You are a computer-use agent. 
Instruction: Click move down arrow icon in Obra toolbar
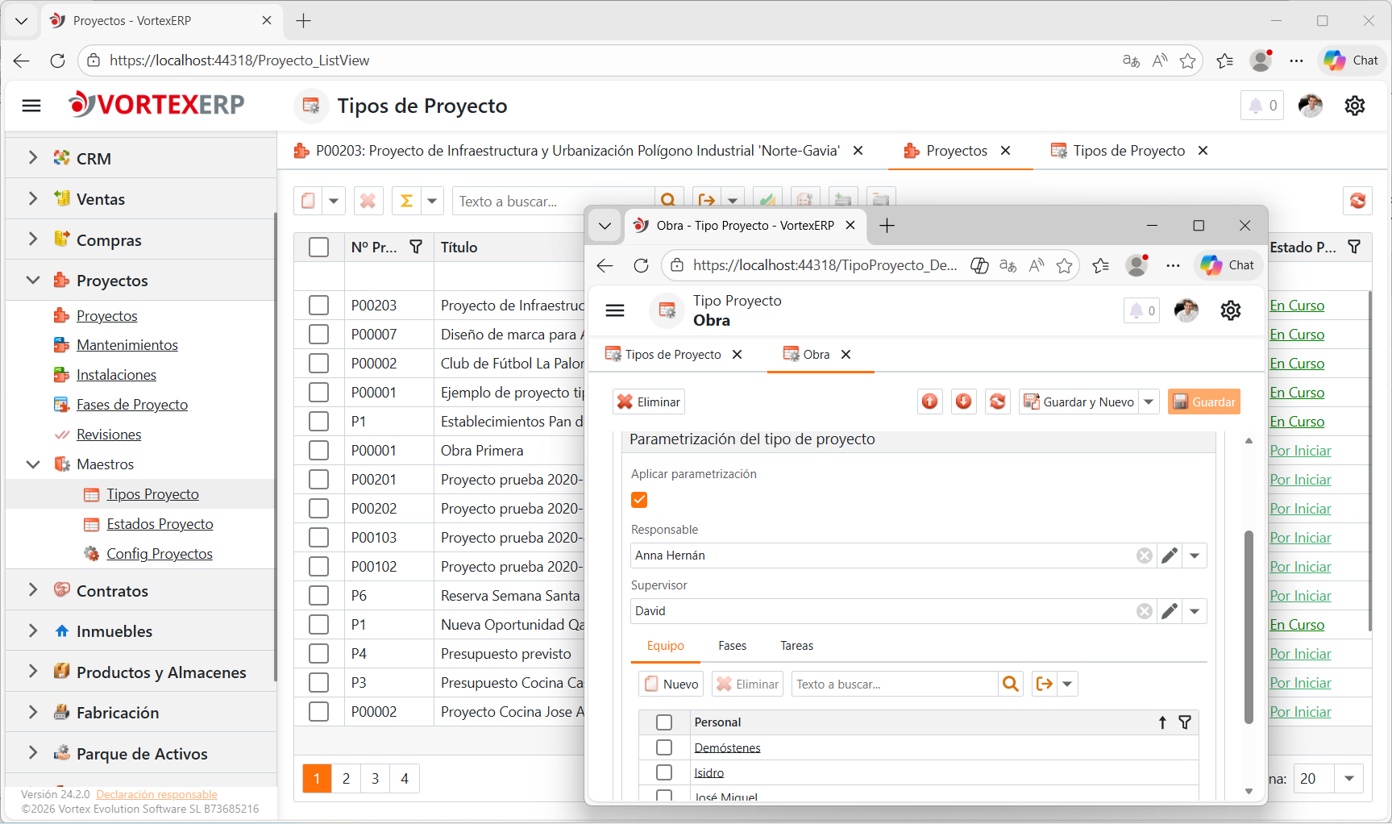pos(964,402)
